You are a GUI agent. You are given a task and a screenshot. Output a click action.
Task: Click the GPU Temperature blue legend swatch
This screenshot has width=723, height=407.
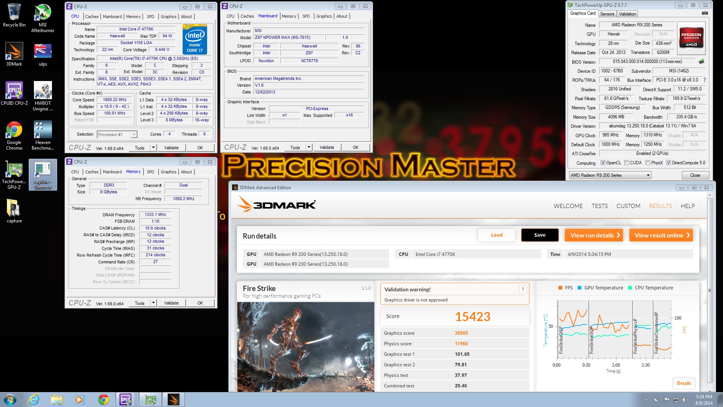pyautogui.click(x=580, y=288)
